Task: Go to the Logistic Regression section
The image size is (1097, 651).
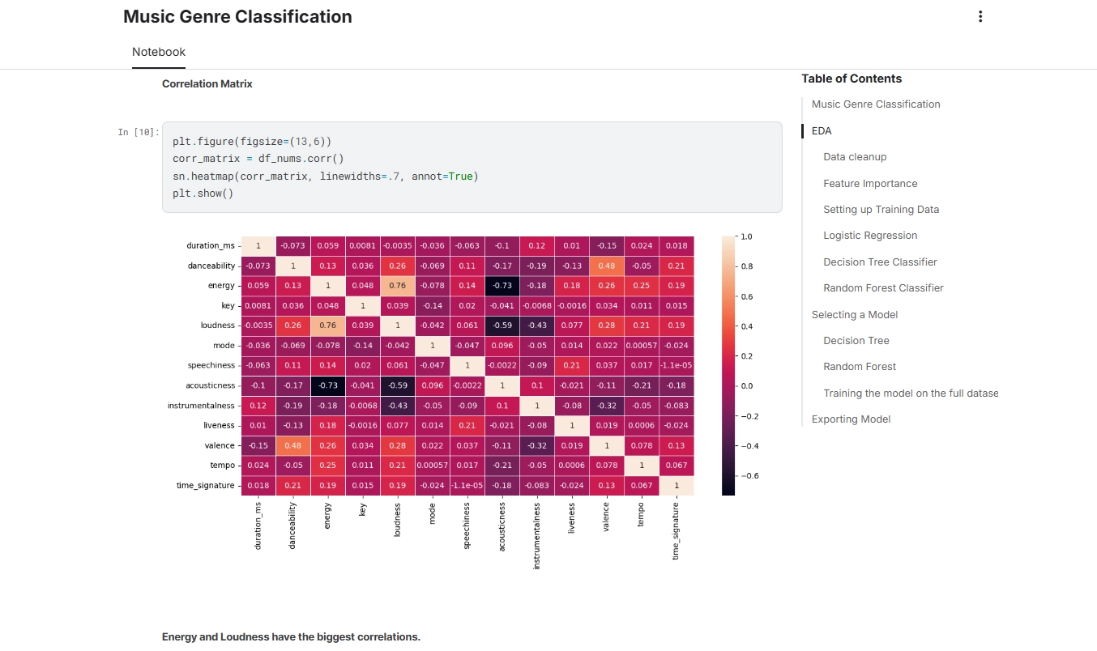Action: (x=870, y=235)
